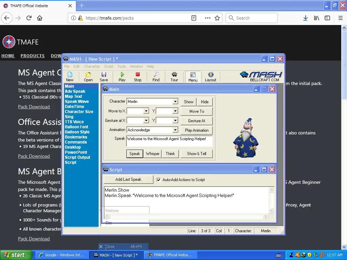
Task: Expand the Animation dropdown showing Acknowledge
Action: tap(175, 130)
